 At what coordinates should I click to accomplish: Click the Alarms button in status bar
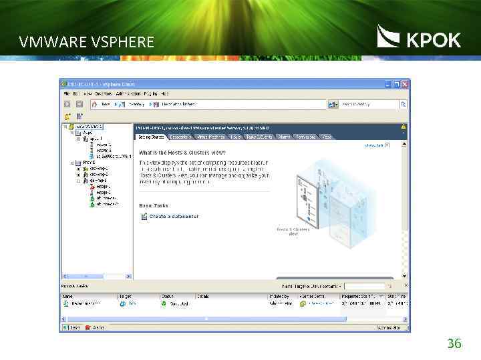(95, 328)
